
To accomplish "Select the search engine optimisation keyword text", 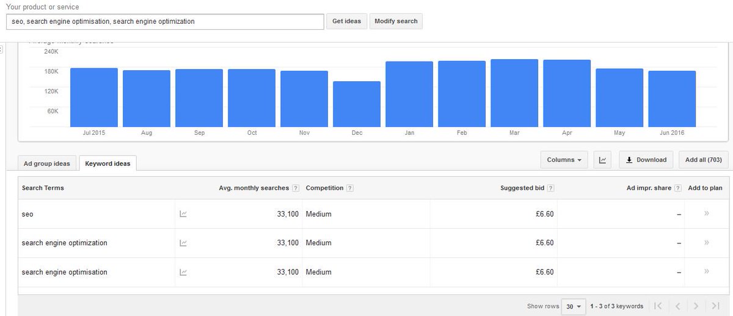I will [64, 272].
